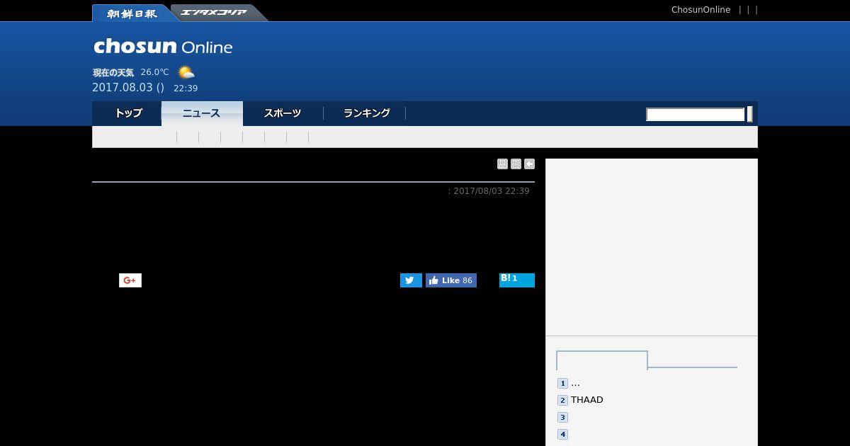
Task: Select the first ranking panel tab
Action: [x=602, y=360]
